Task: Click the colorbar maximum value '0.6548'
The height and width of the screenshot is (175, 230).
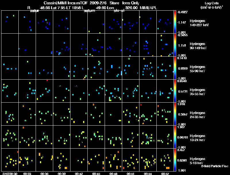Action: (x=182, y=81)
